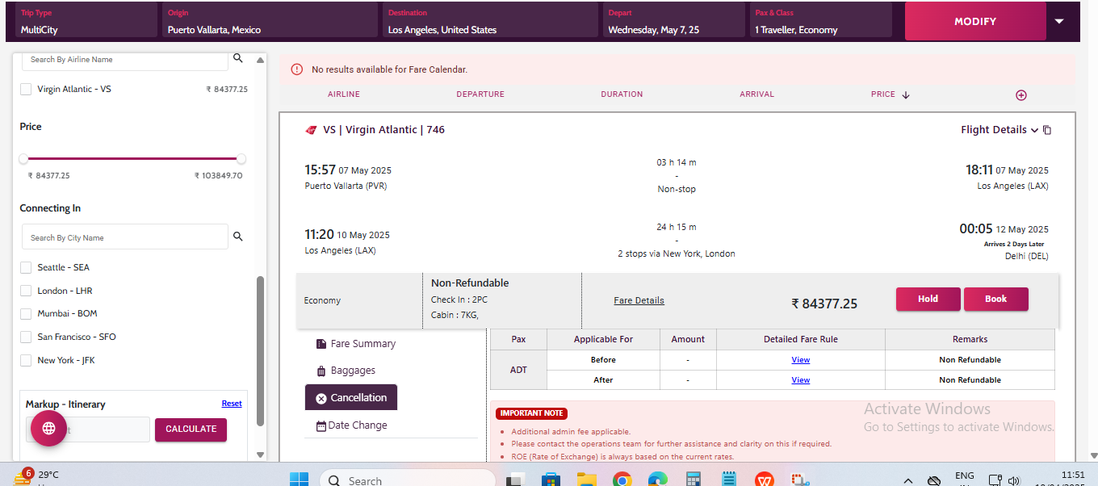Click the city name search magnifier icon

coord(237,237)
